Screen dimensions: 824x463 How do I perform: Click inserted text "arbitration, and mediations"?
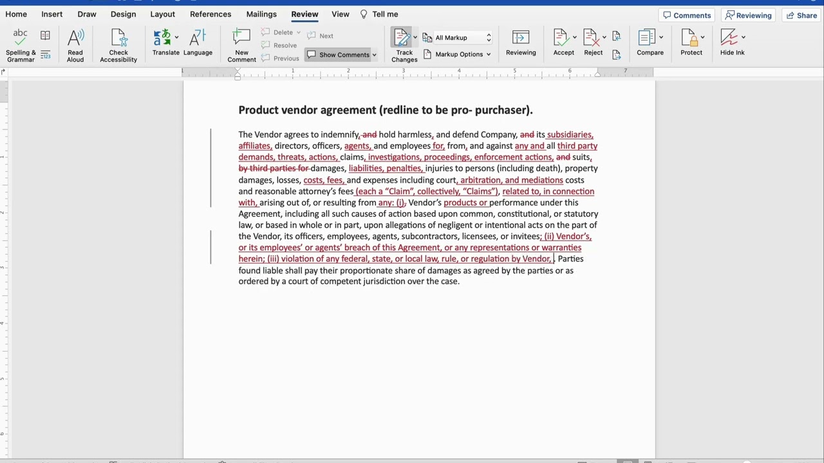click(x=511, y=180)
